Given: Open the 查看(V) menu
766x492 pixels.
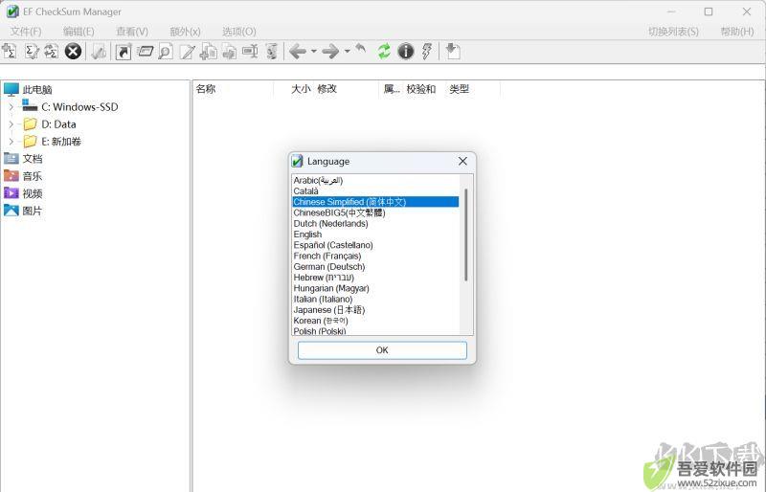Looking at the screenshot, I should [x=132, y=32].
